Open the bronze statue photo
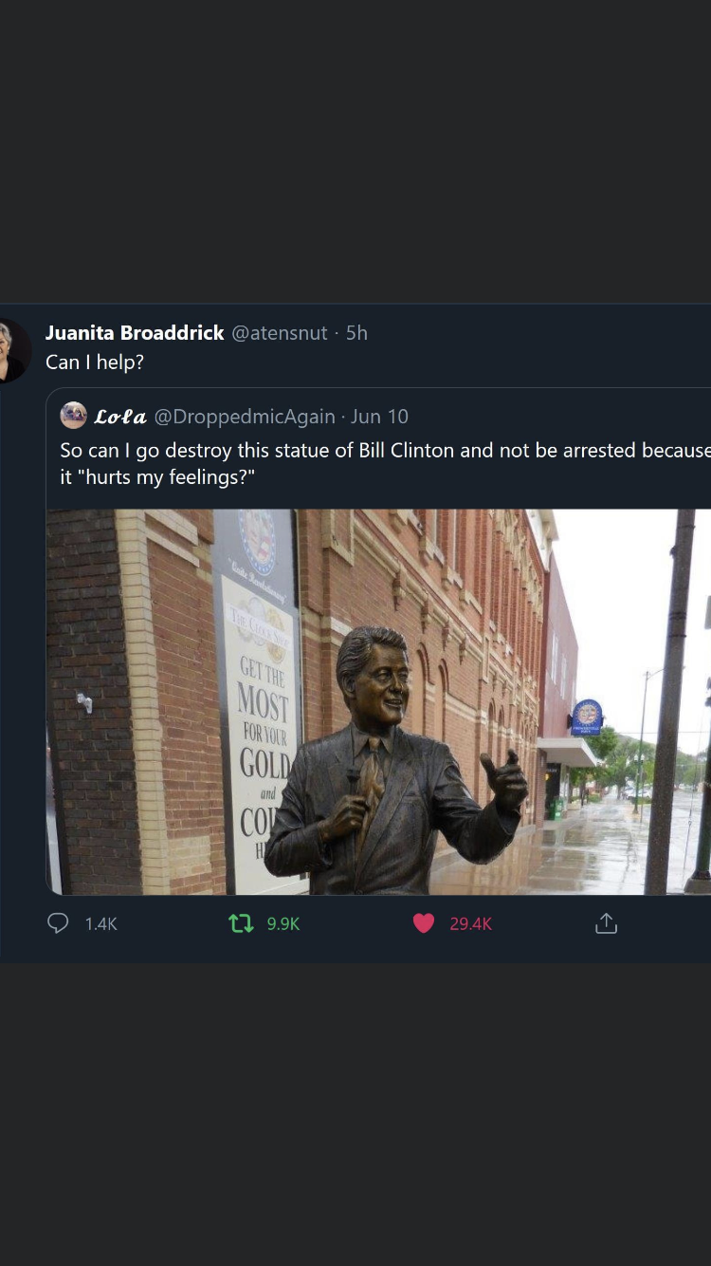Viewport: 711px width, 1266px height. point(378,702)
